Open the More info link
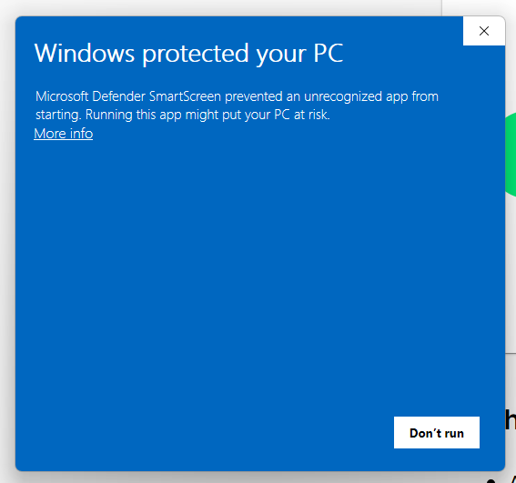Screen dimensions: 516x483 [63, 134]
